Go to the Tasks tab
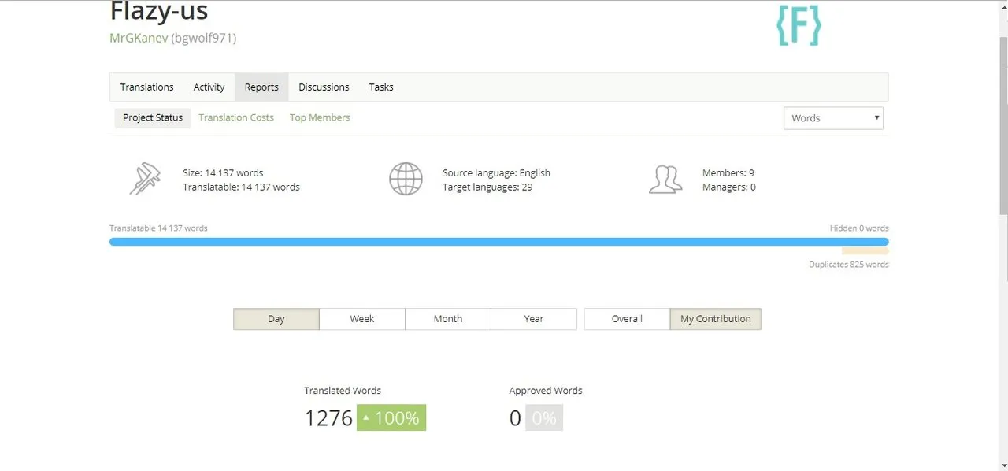1008x471 pixels. (381, 87)
